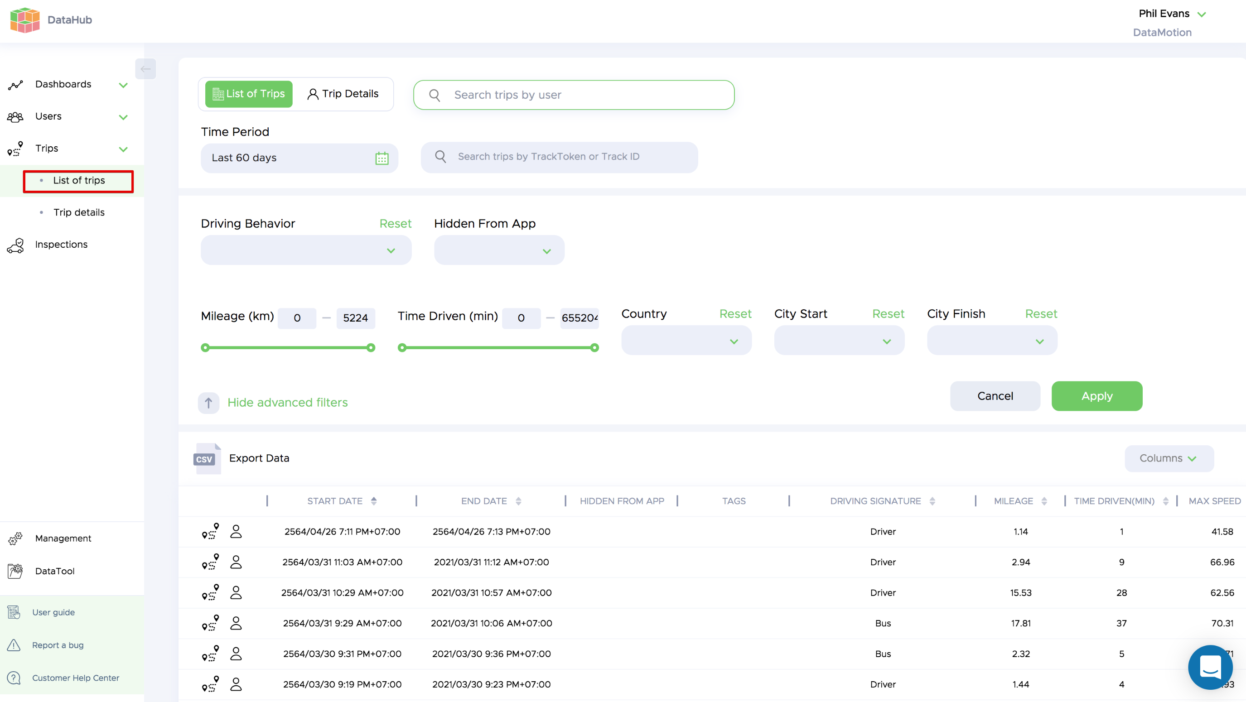Screen dimensions: 1246x702
Task: Open the Driving Behavior dropdown
Action: (x=306, y=250)
